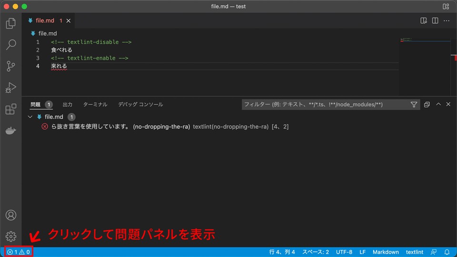
Task: Switch to the 出力 panel tab
Action: (67, 104)
